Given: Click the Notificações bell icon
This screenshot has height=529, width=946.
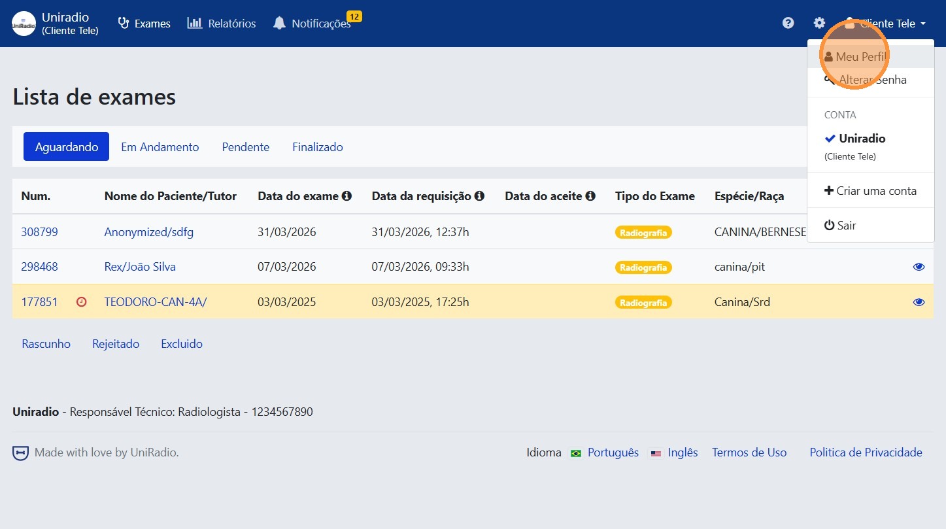Looking at the screenshot, I should click(280, 24).
